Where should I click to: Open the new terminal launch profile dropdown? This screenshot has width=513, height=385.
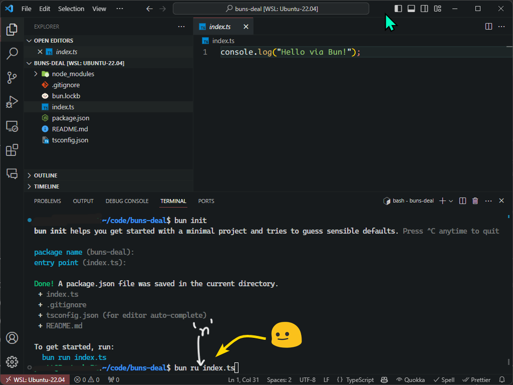tap(451, 201)
